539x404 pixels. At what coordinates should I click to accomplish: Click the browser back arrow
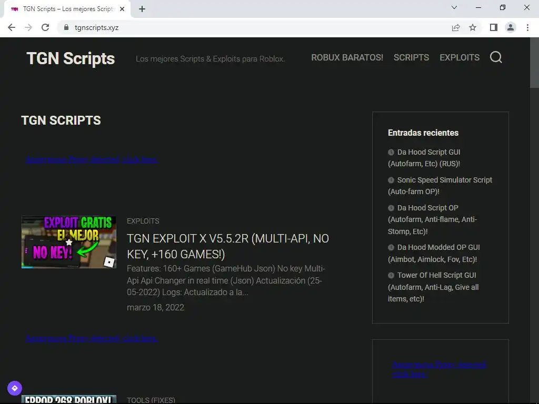point(12,27)
